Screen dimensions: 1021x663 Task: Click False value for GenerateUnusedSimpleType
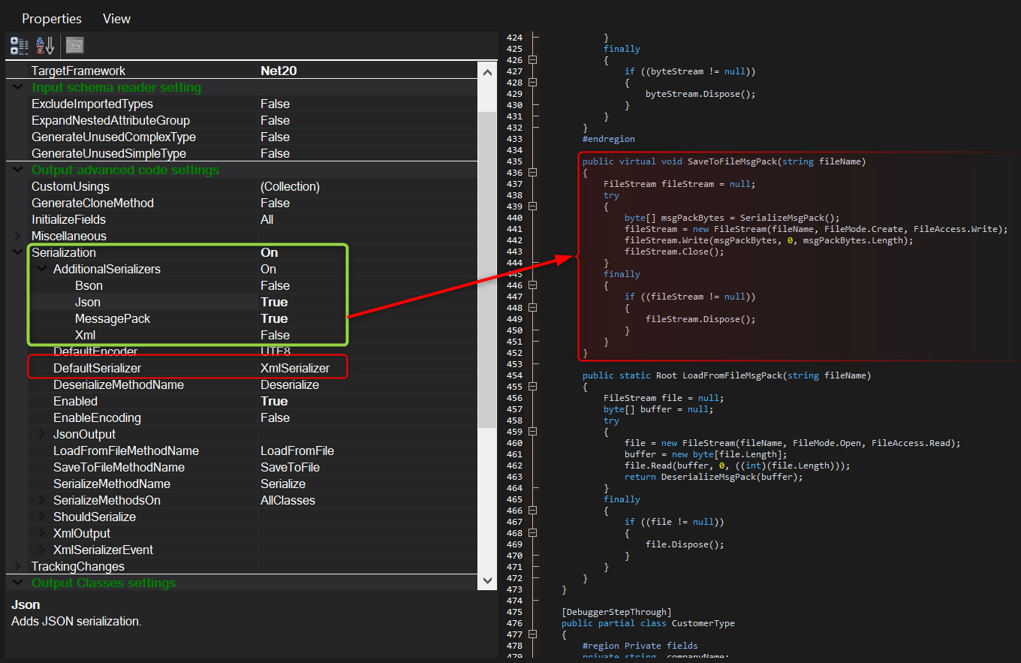pos(275,154)
